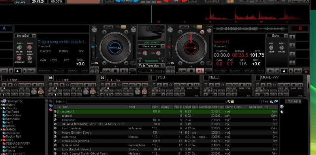This screenshot has width=316, height=155.
Task: Trigger hot cue 1 on deck B
Action: click(292, 37)
